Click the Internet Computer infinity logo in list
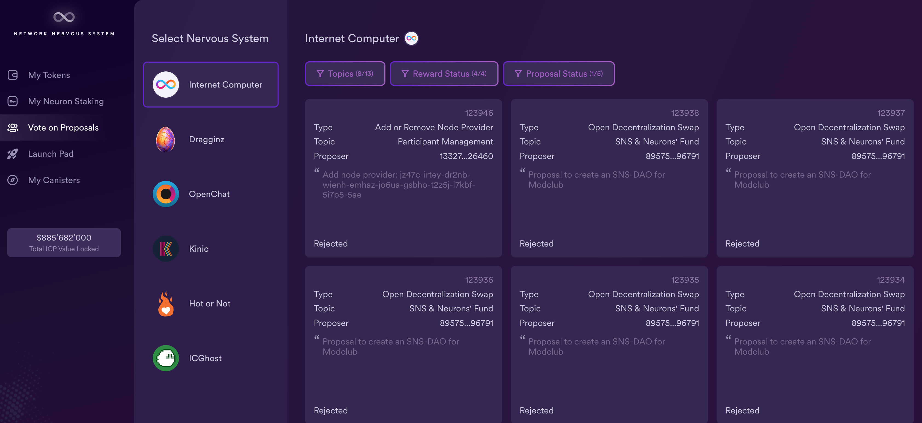The width and height of the screenshot is (922, 423). pyautogui.click(x=166, y=85)
